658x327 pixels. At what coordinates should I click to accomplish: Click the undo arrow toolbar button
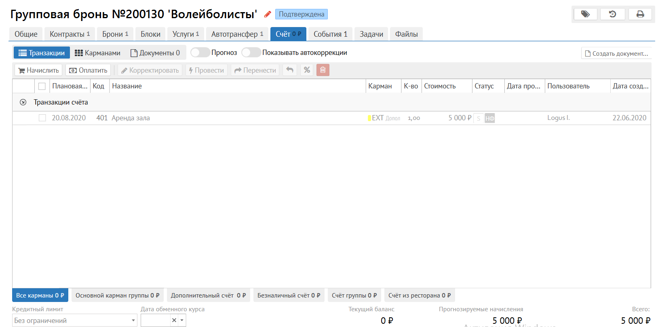tap(290, 70)
